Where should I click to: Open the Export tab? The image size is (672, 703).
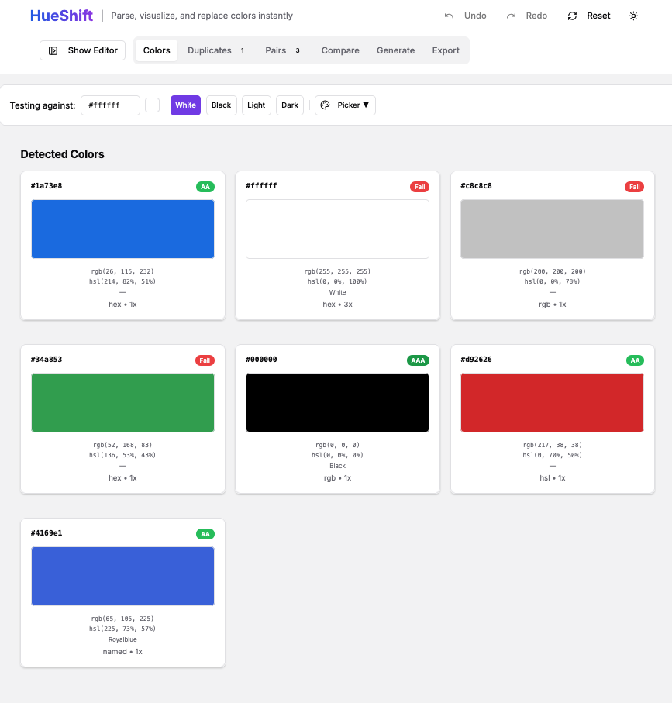click(446, 50)
